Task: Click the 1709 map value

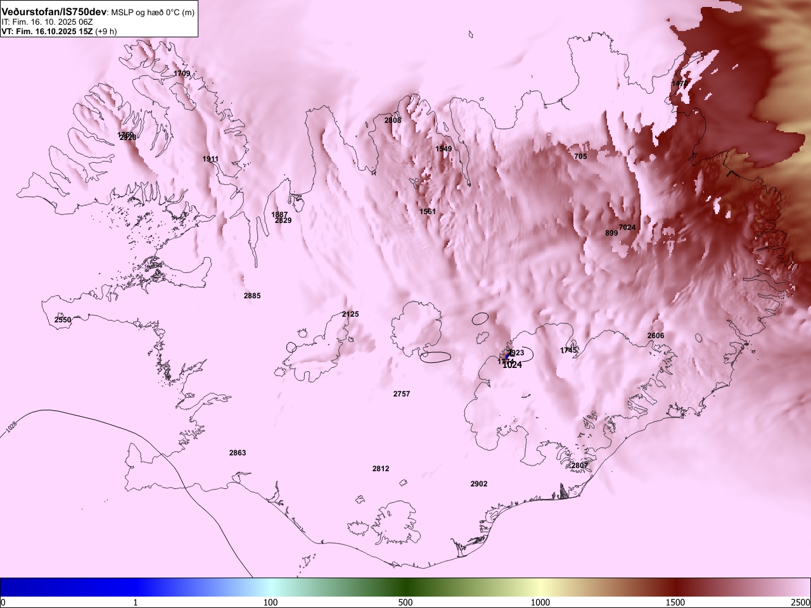Action: pyautogui.click(x=182, y=73)
